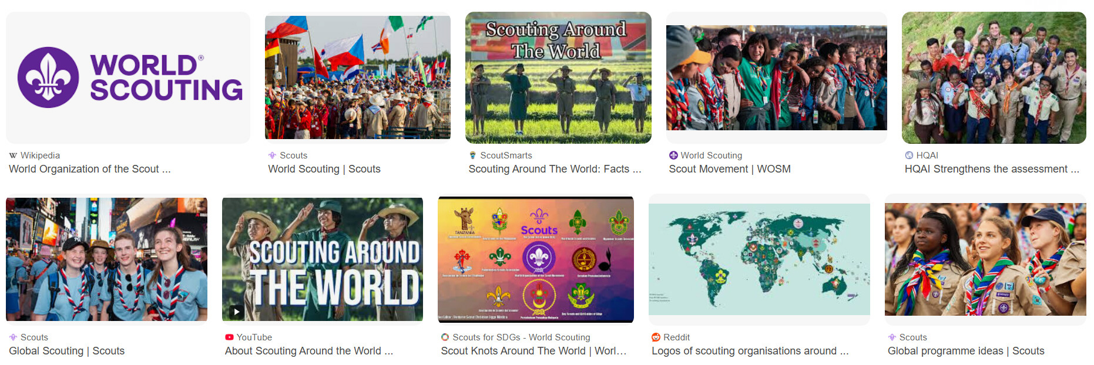Screen dimensions: 1094x365
Task: Open "Global programme ideas | Scouts" link
Action: pos(966,351)
